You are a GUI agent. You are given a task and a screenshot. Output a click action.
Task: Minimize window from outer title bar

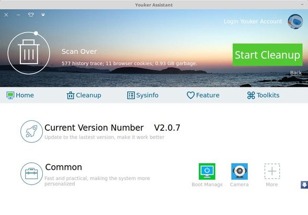(x=302, y=5)
